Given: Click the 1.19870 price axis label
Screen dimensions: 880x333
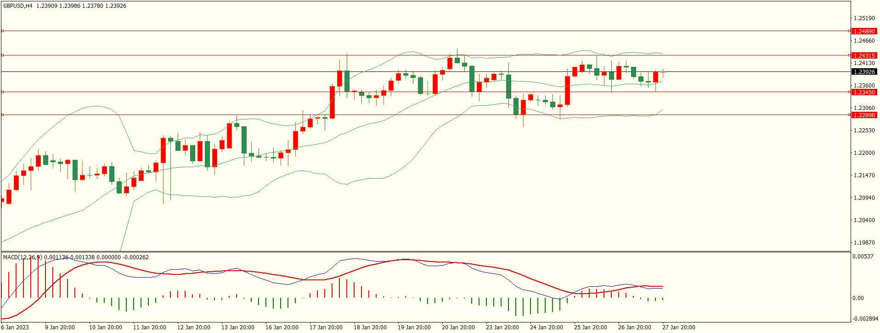Looking at the screenshot, I should (x=864, y=243).
